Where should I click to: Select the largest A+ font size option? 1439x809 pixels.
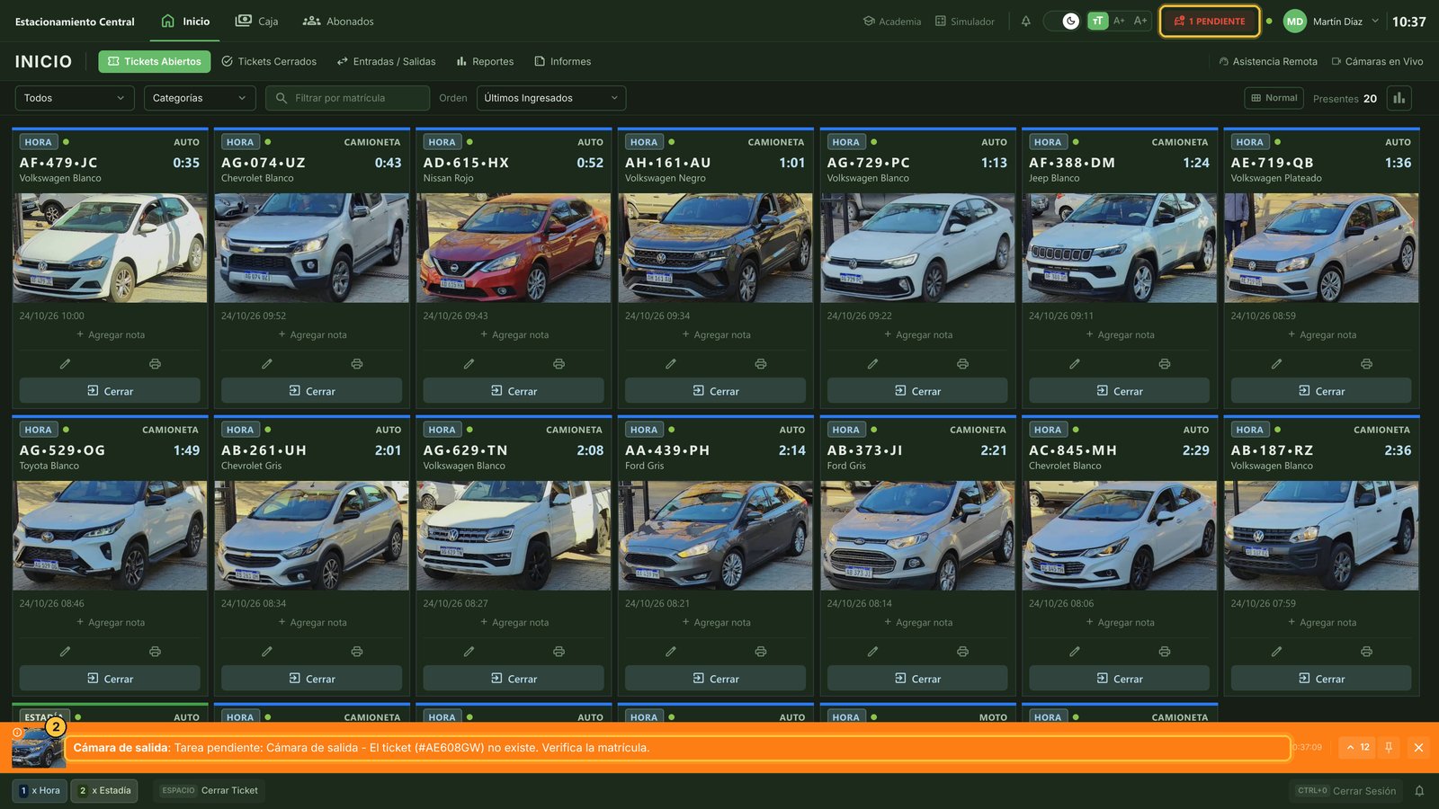coord(1140,21)
